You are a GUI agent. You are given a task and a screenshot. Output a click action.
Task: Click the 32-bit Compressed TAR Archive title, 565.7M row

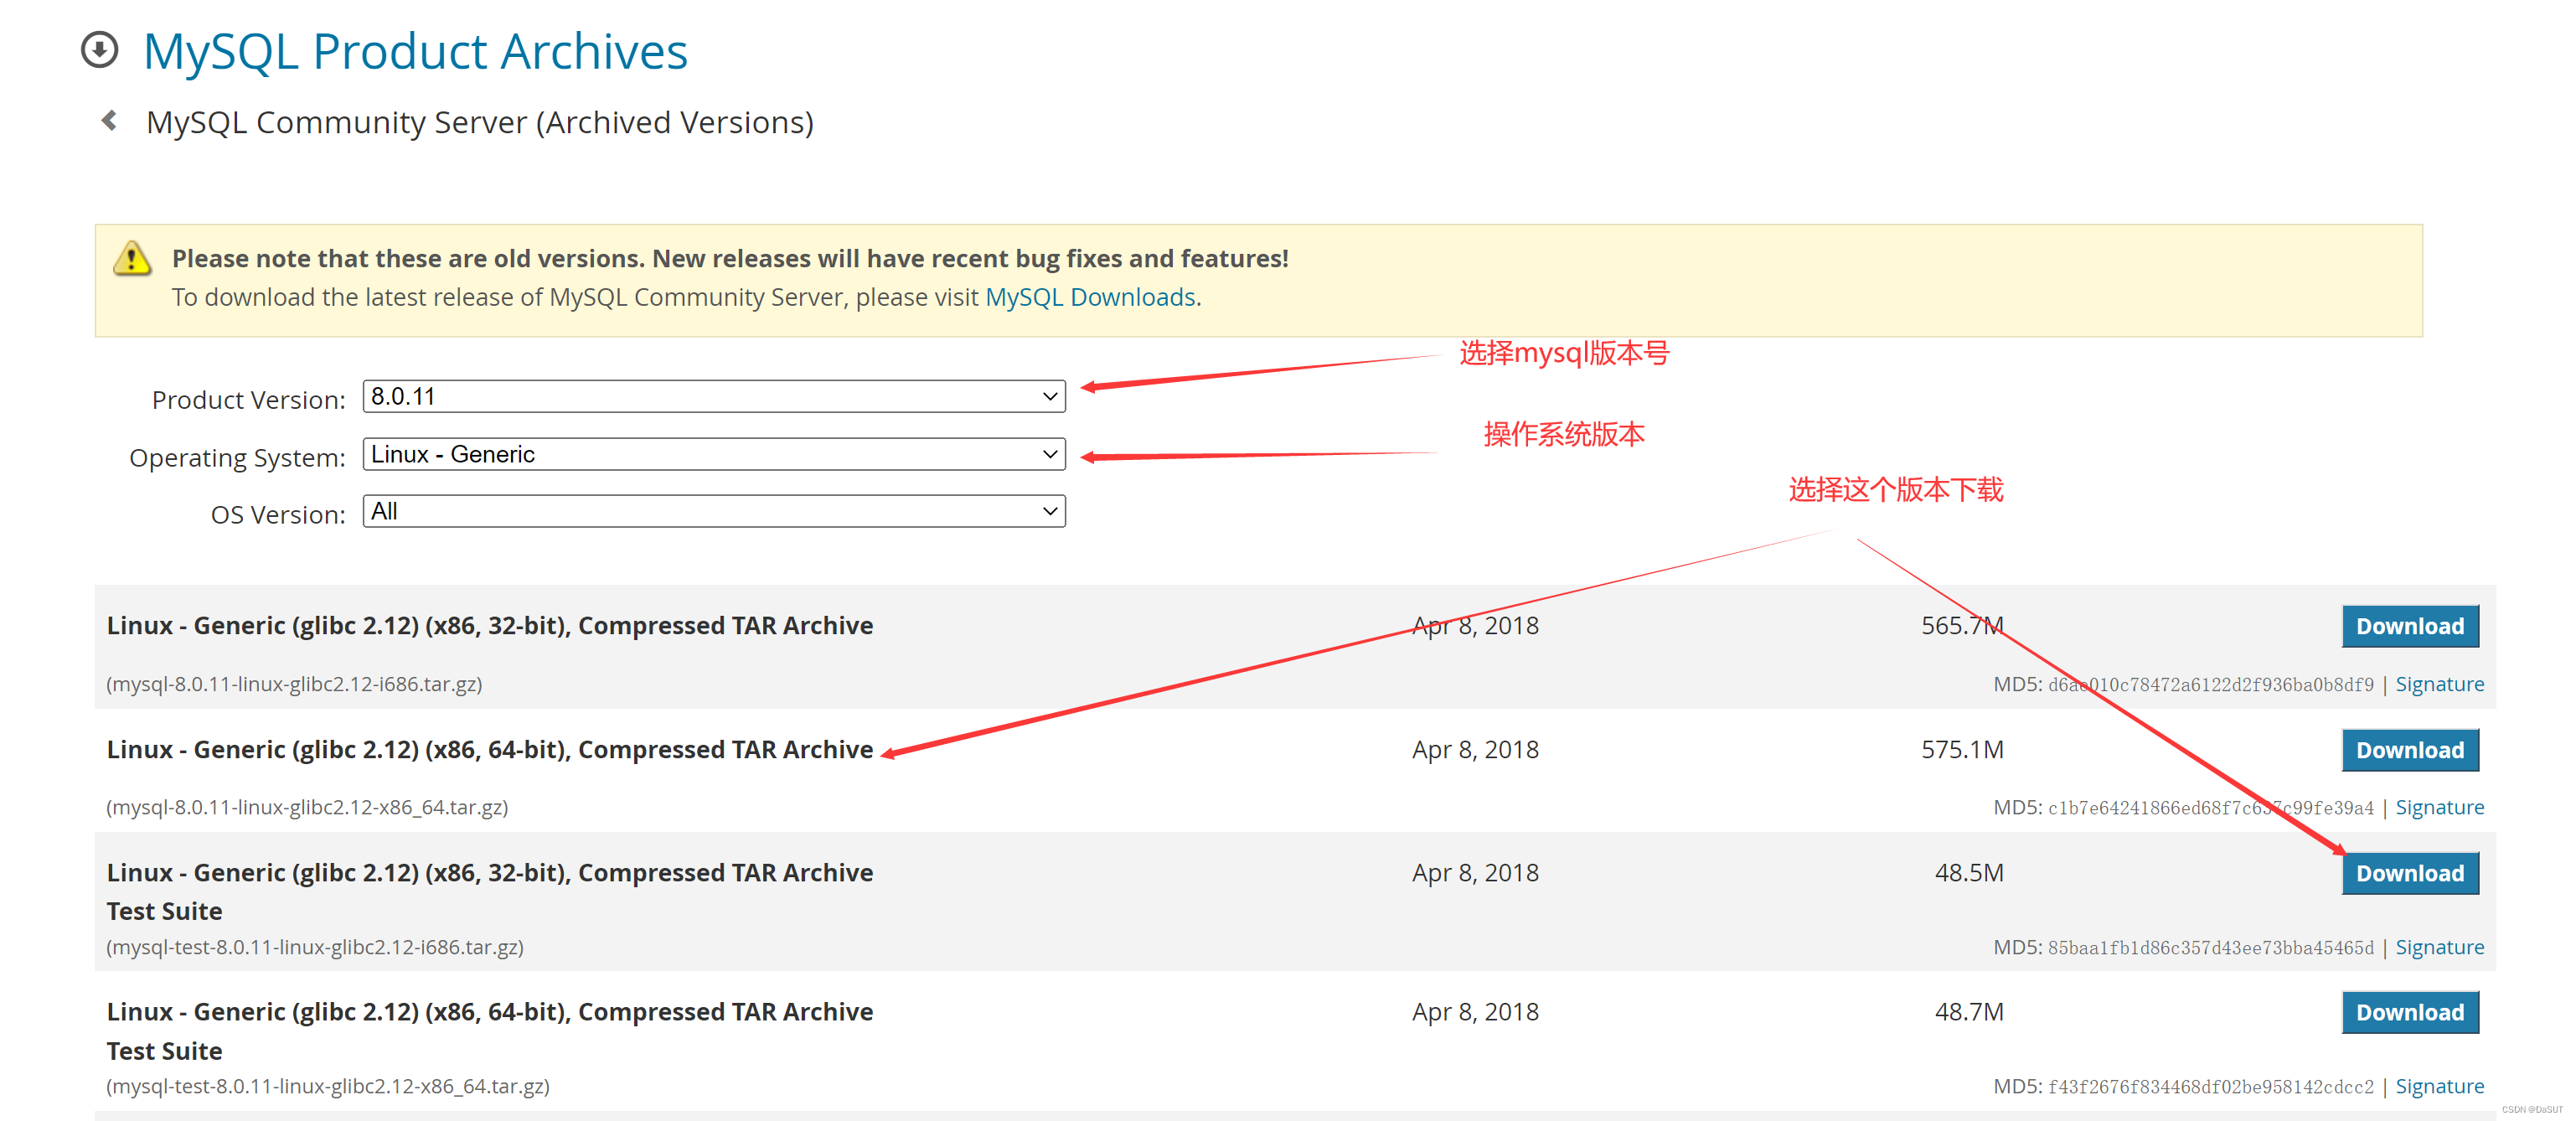point(490,625)
